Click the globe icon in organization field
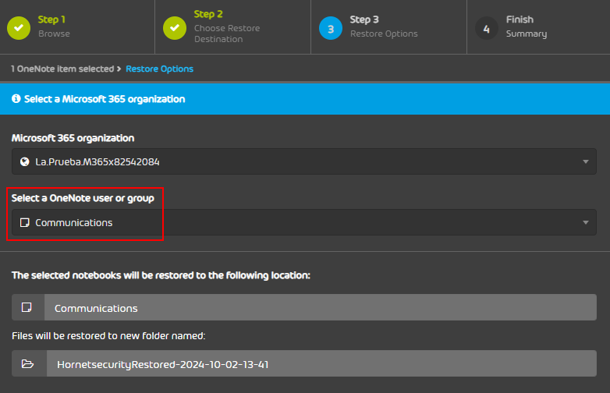 point(24,161)
